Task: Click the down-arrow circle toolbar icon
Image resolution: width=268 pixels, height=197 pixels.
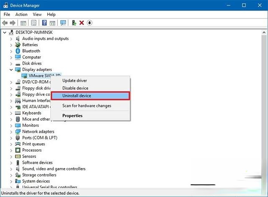Action: [89, 23]
